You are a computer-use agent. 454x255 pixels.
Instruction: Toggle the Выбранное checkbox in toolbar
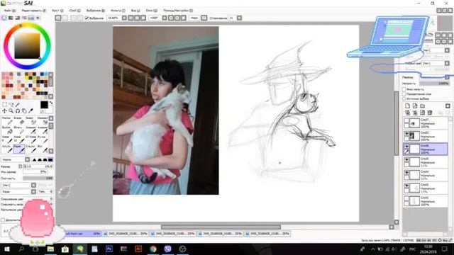[x=87, y=18]
